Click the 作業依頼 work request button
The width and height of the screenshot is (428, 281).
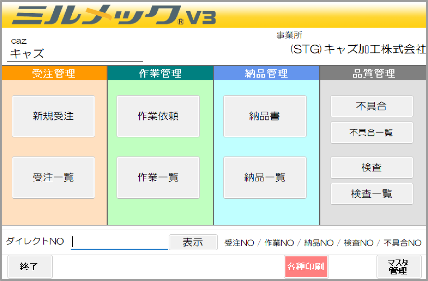(158, 116)
